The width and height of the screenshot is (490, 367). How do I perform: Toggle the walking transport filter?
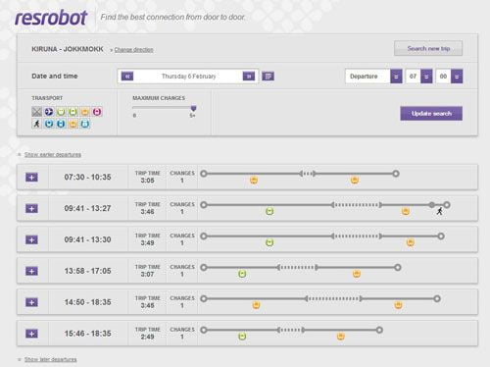pyautogui.click(x=36, y=124)
